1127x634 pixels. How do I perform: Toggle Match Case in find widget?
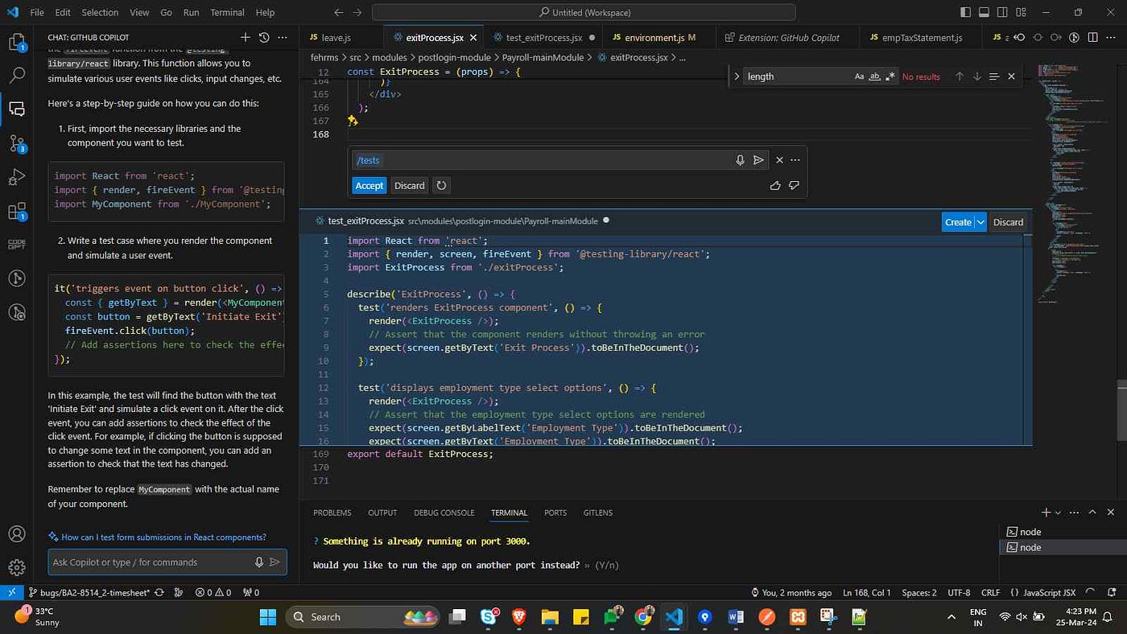[x=859, y=76]
